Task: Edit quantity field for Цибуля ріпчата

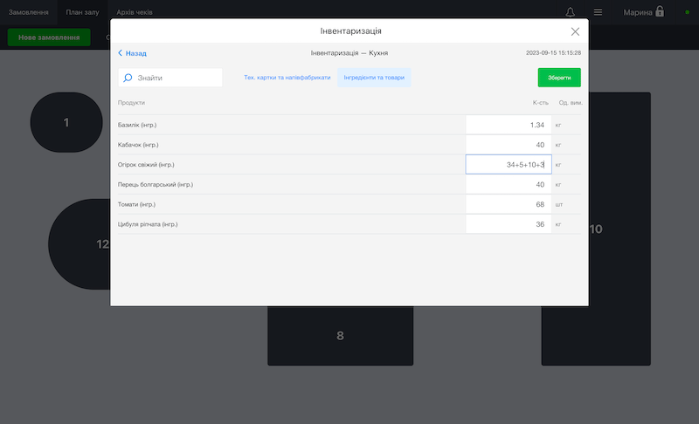Action: [x=509, y=224]
